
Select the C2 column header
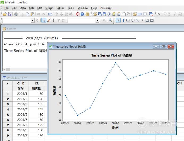36,83
